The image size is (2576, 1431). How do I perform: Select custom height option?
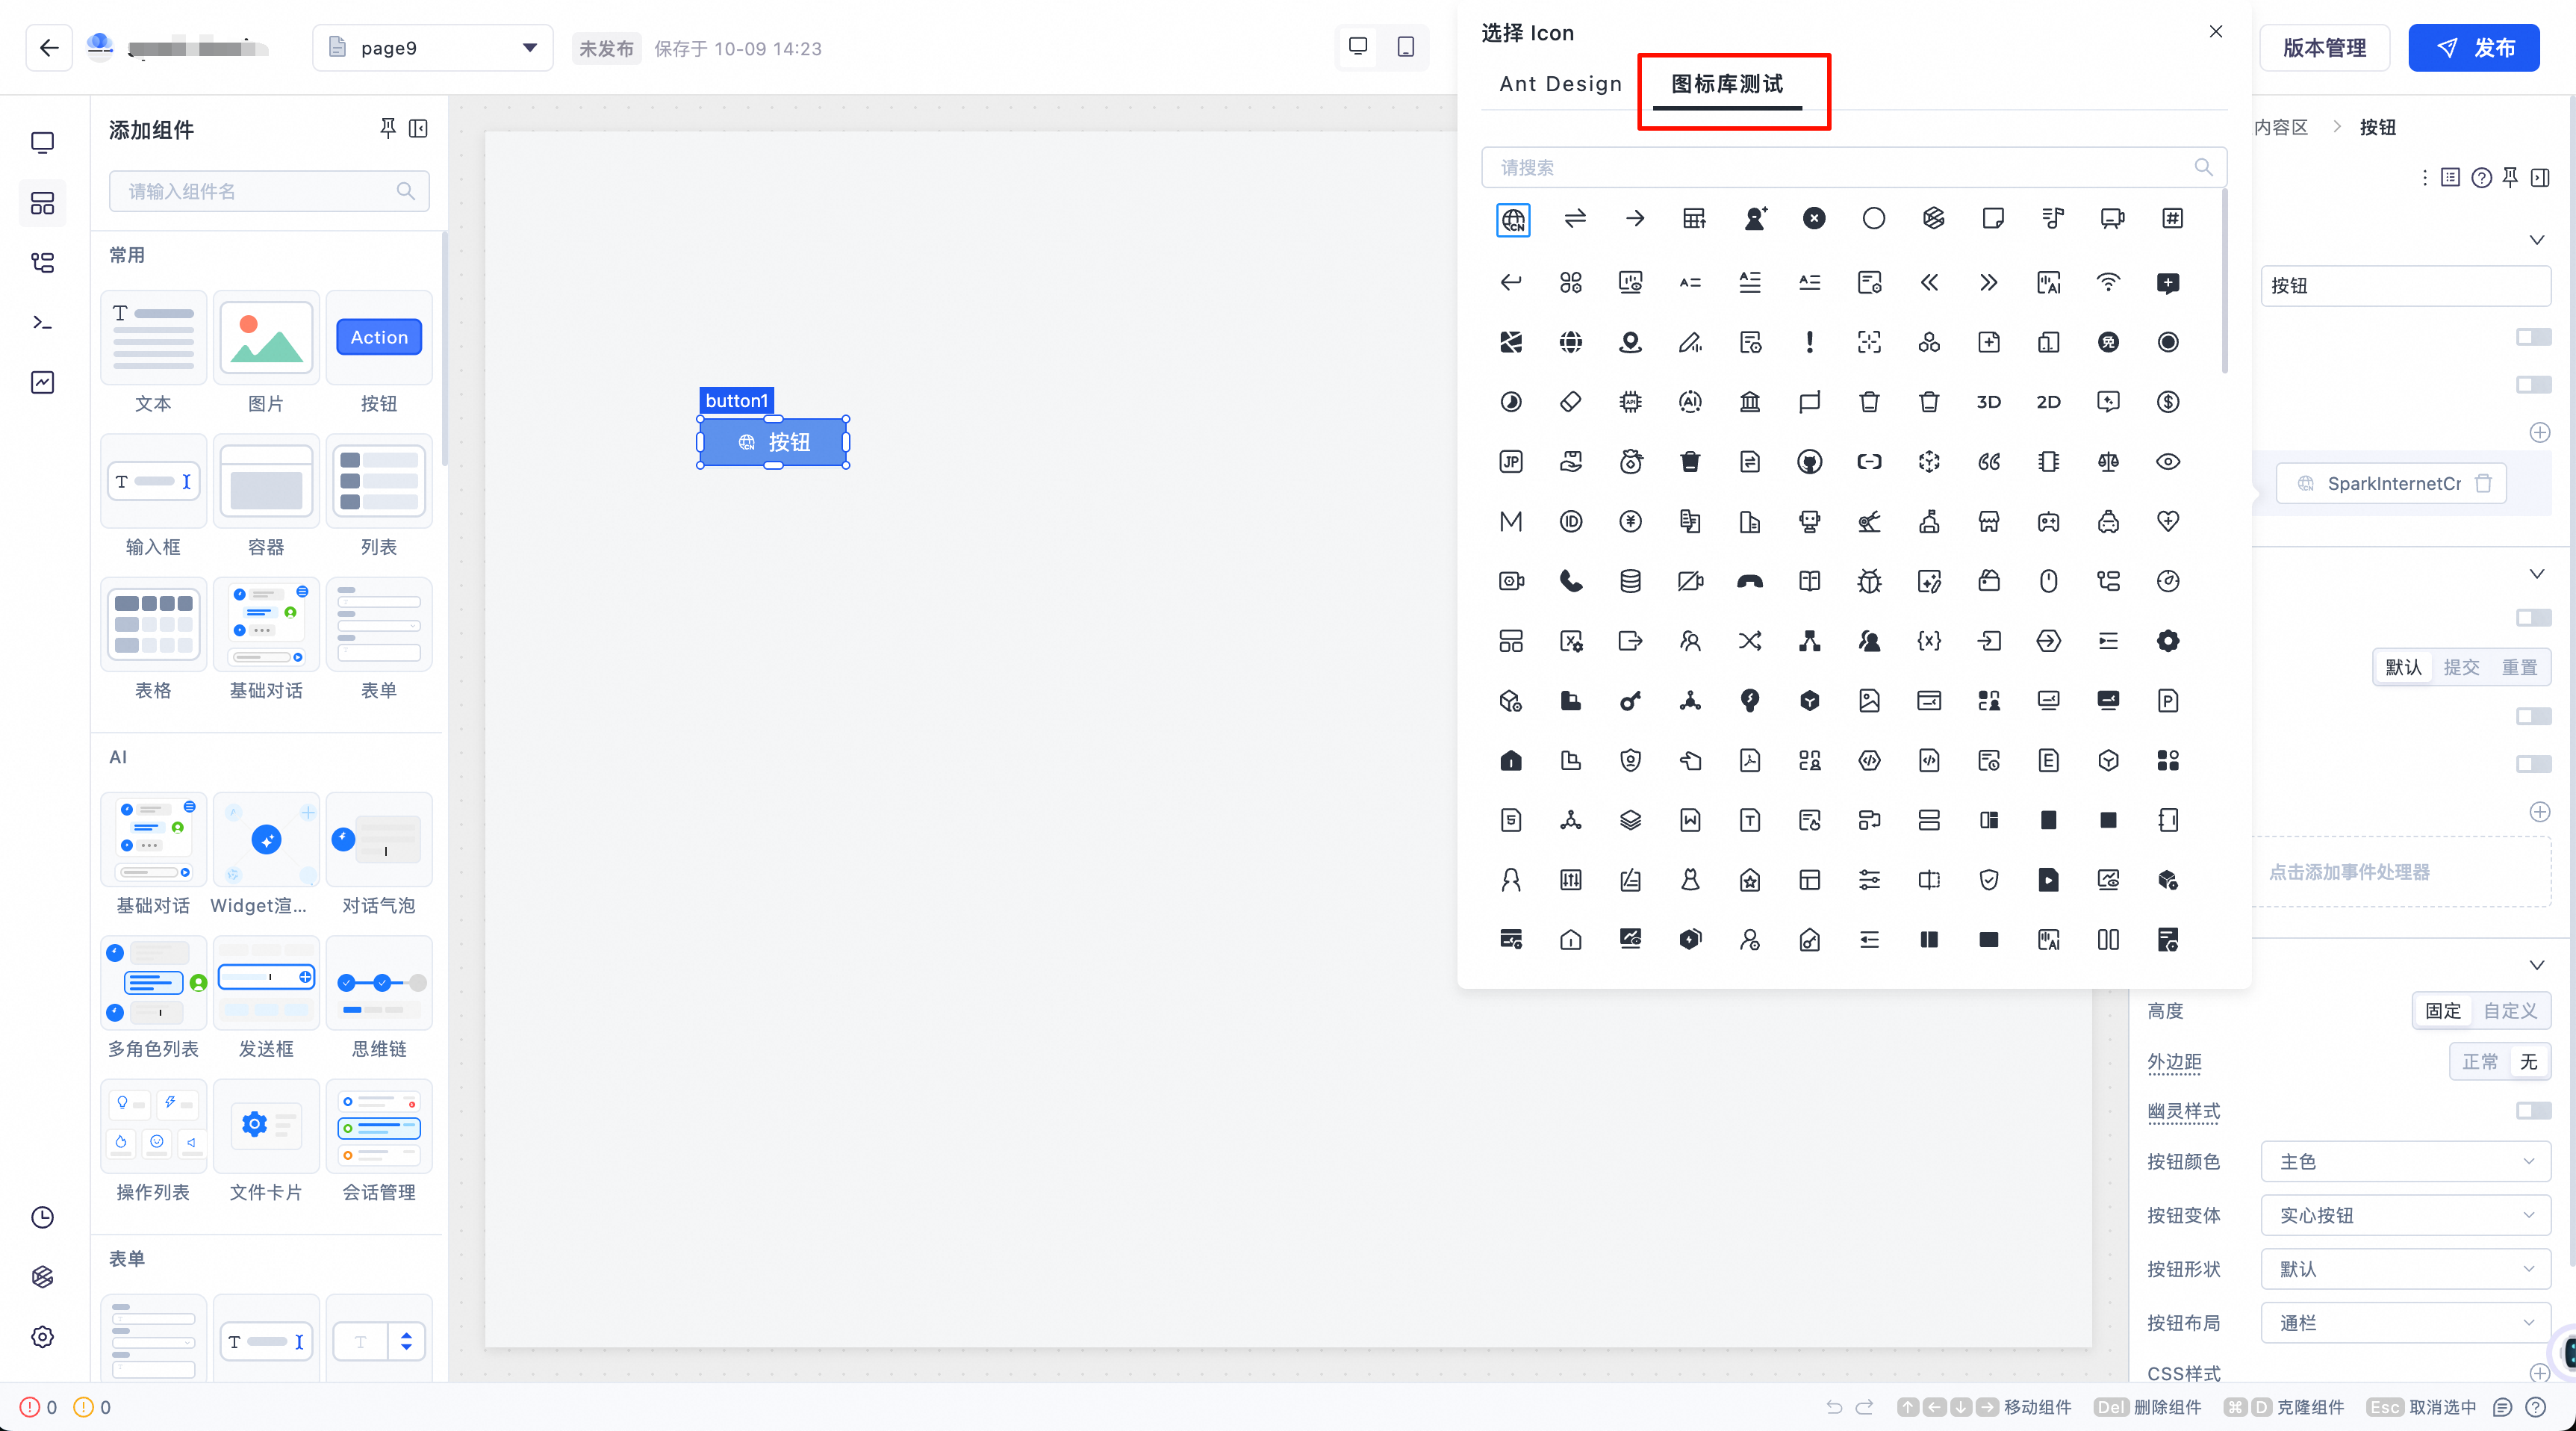tap(2509, 1011)
